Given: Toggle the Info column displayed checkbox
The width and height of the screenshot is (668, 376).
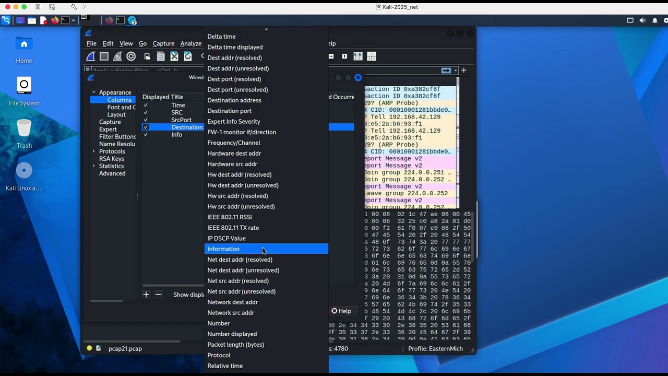Looking at the screenshot, I should [146, 134].
